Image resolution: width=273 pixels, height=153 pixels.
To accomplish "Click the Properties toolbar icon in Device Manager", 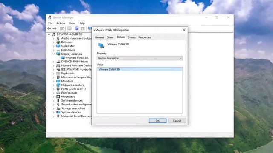I will point(70,28).
